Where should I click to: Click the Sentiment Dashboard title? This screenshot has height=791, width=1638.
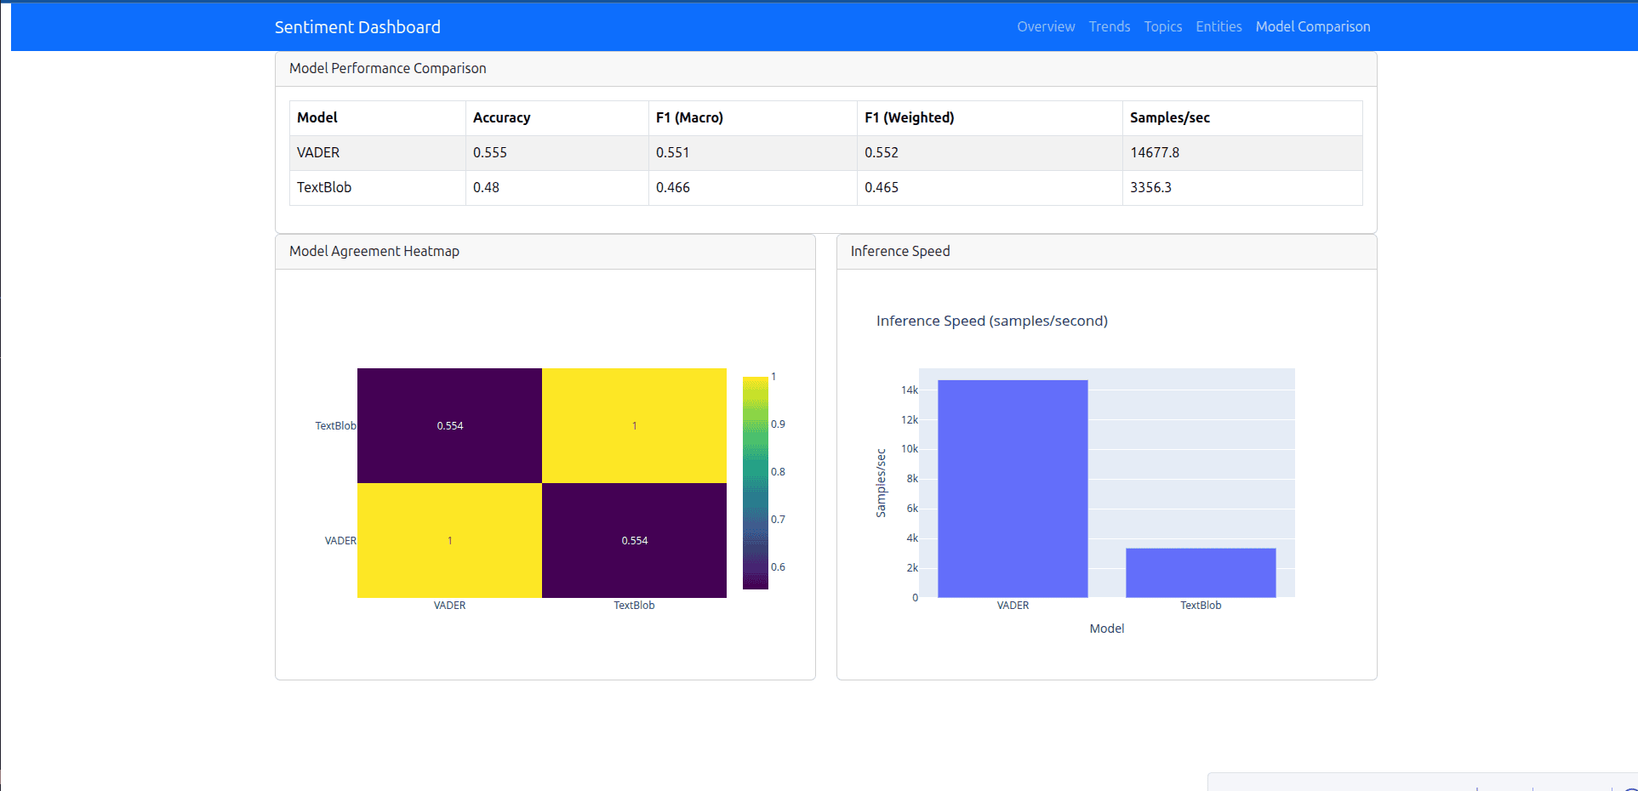(357, 26)
